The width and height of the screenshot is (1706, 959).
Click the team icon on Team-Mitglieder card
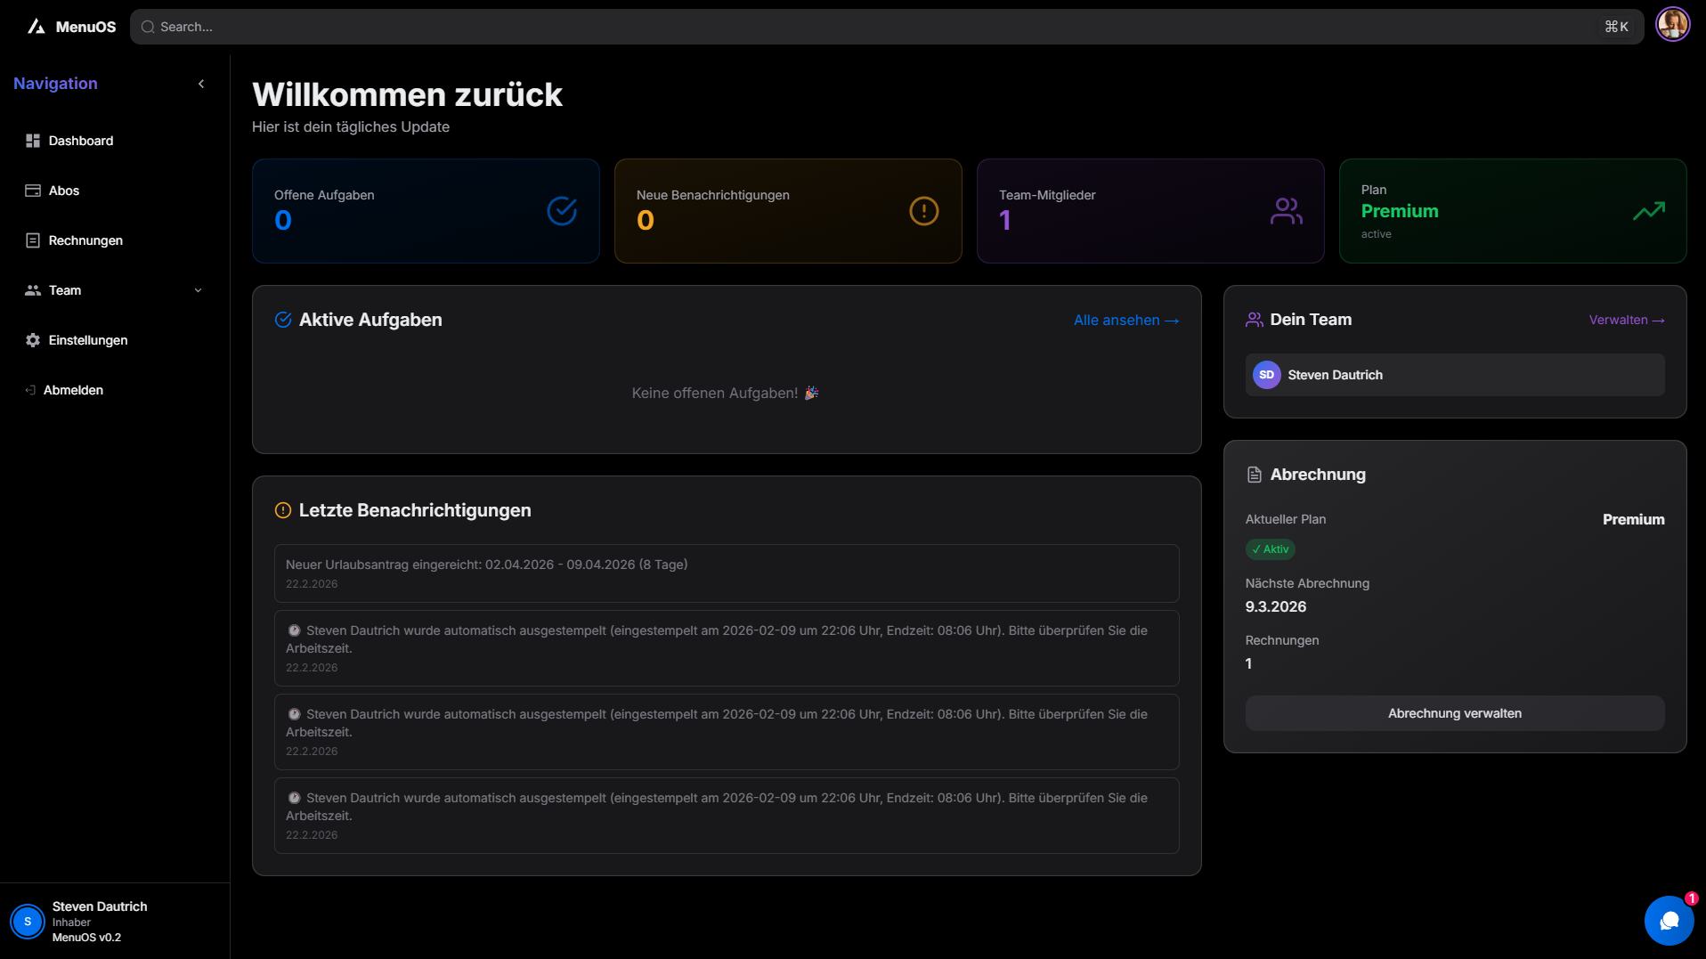pyautogui.click(x=1286, y=211)
